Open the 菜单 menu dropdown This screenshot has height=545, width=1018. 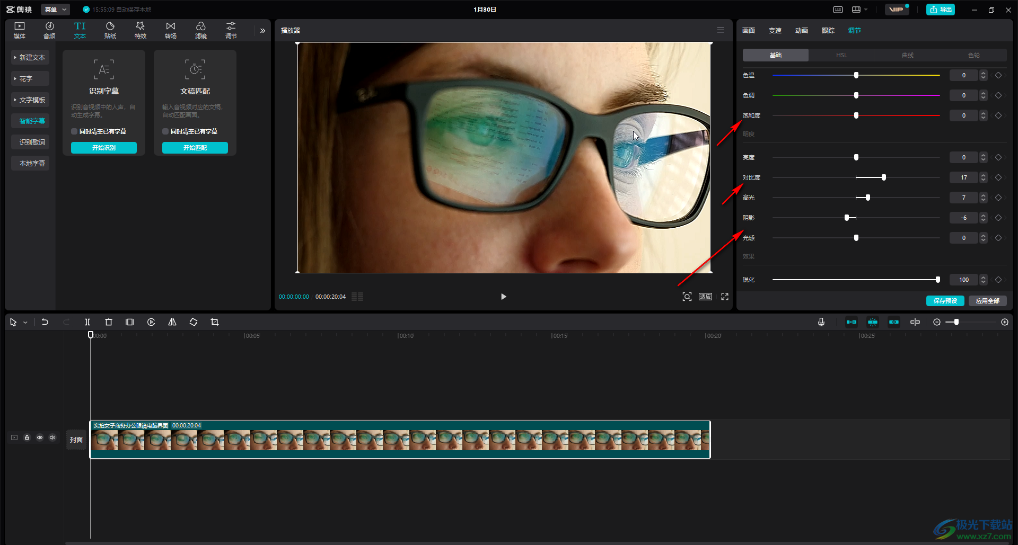pos(55,10)
